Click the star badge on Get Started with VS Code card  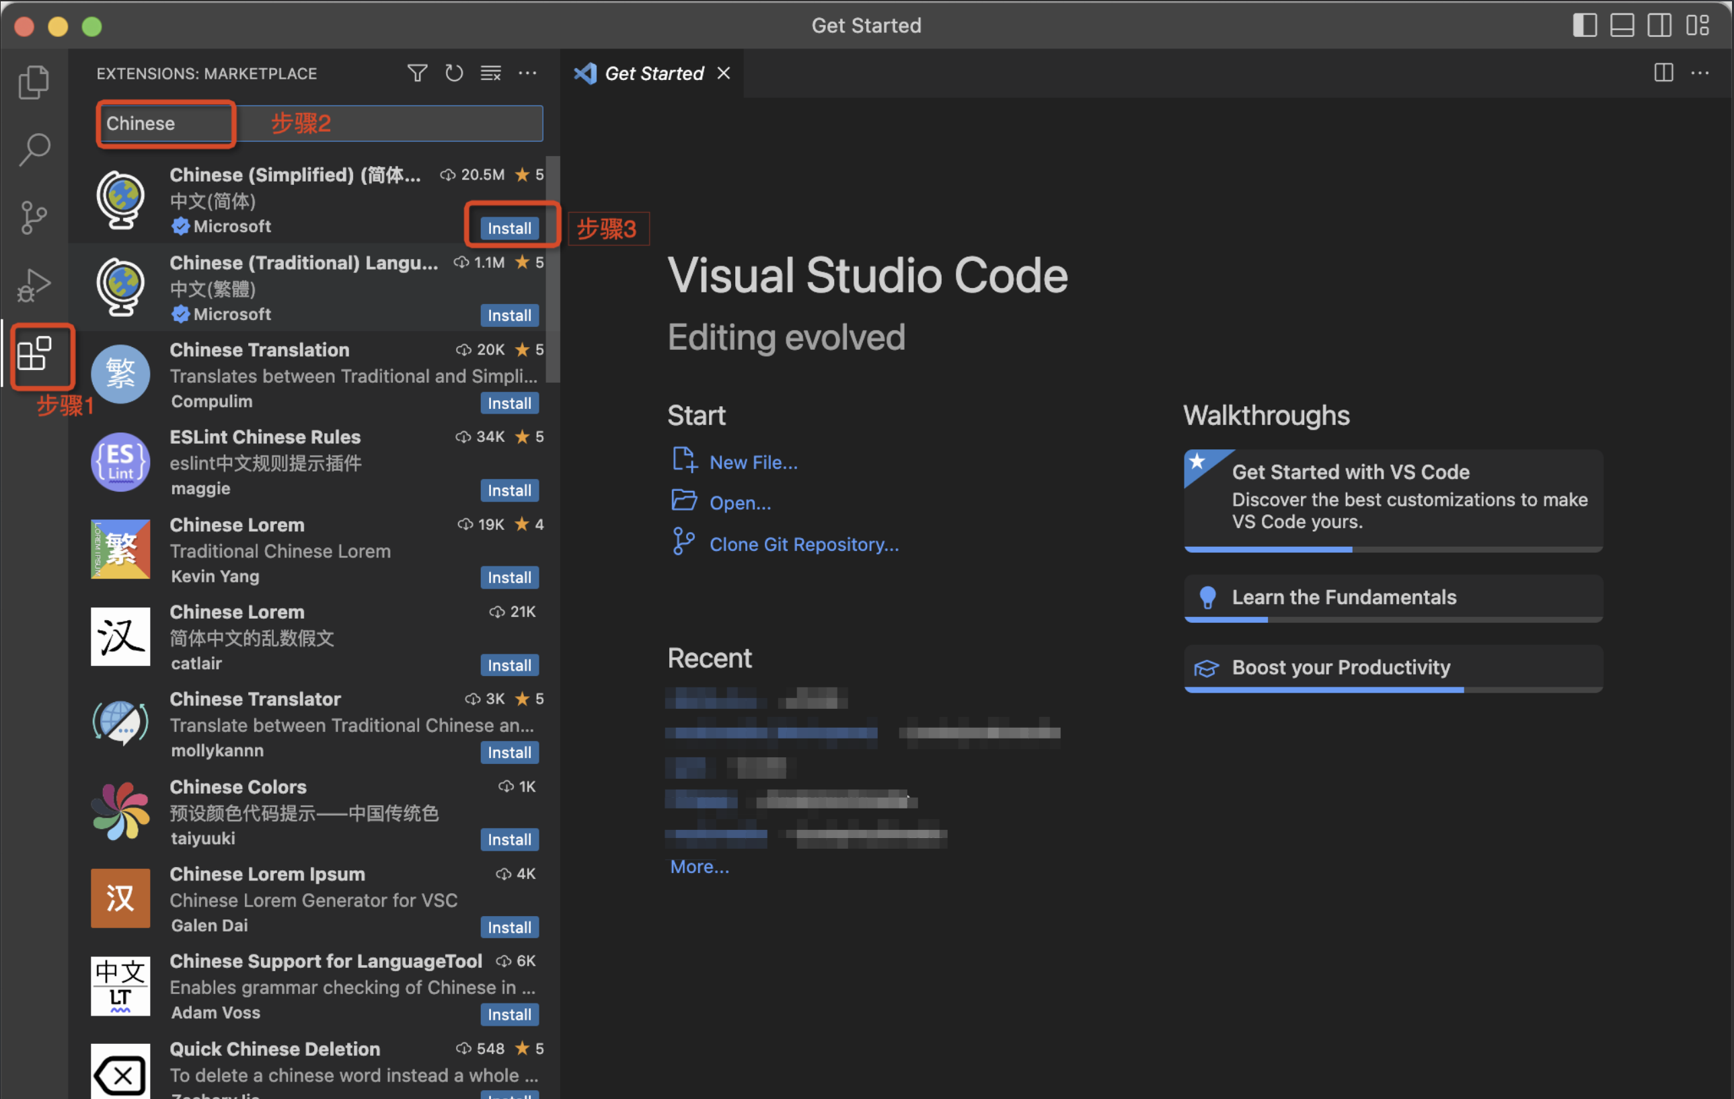[1197, 461]
